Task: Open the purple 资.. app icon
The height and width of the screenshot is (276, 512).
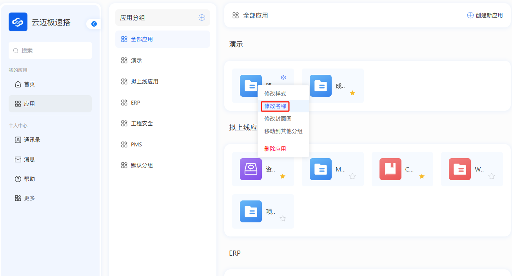Action: (x=251, y=169)
